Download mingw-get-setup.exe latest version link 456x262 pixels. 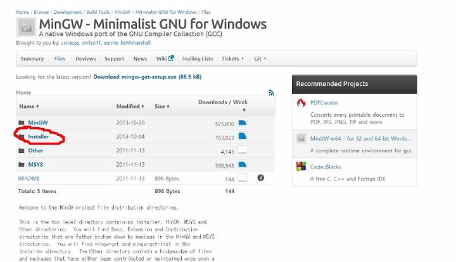pos(147,77)
